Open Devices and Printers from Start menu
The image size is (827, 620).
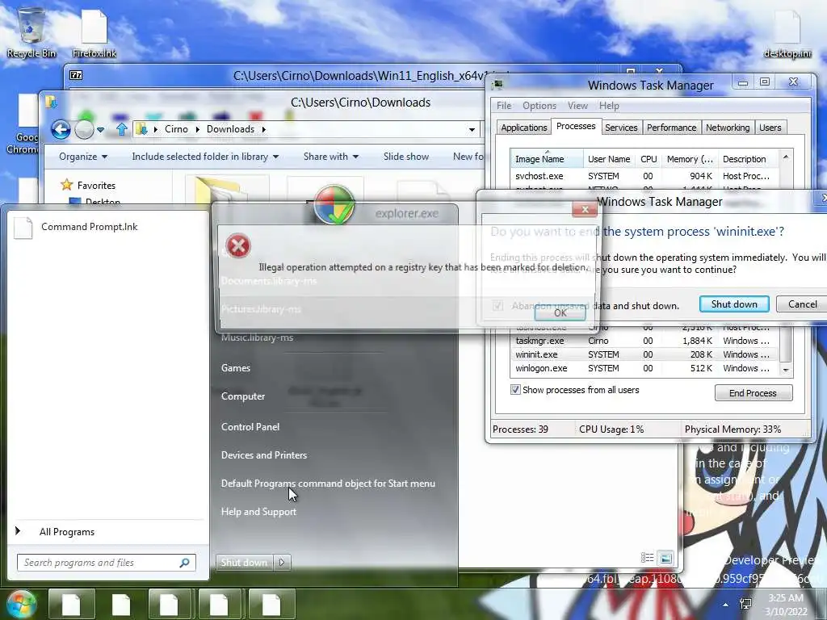pos(264,455)
